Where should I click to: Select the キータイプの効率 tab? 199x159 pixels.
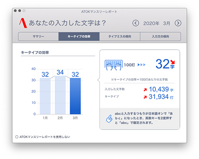[79, 36]
